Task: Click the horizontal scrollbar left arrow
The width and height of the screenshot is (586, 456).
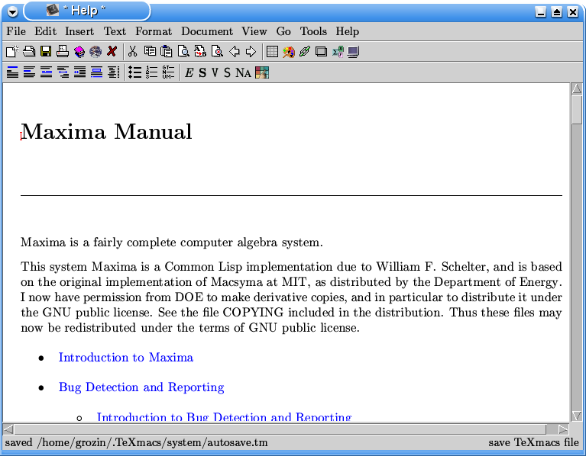Action: (8, 429)
